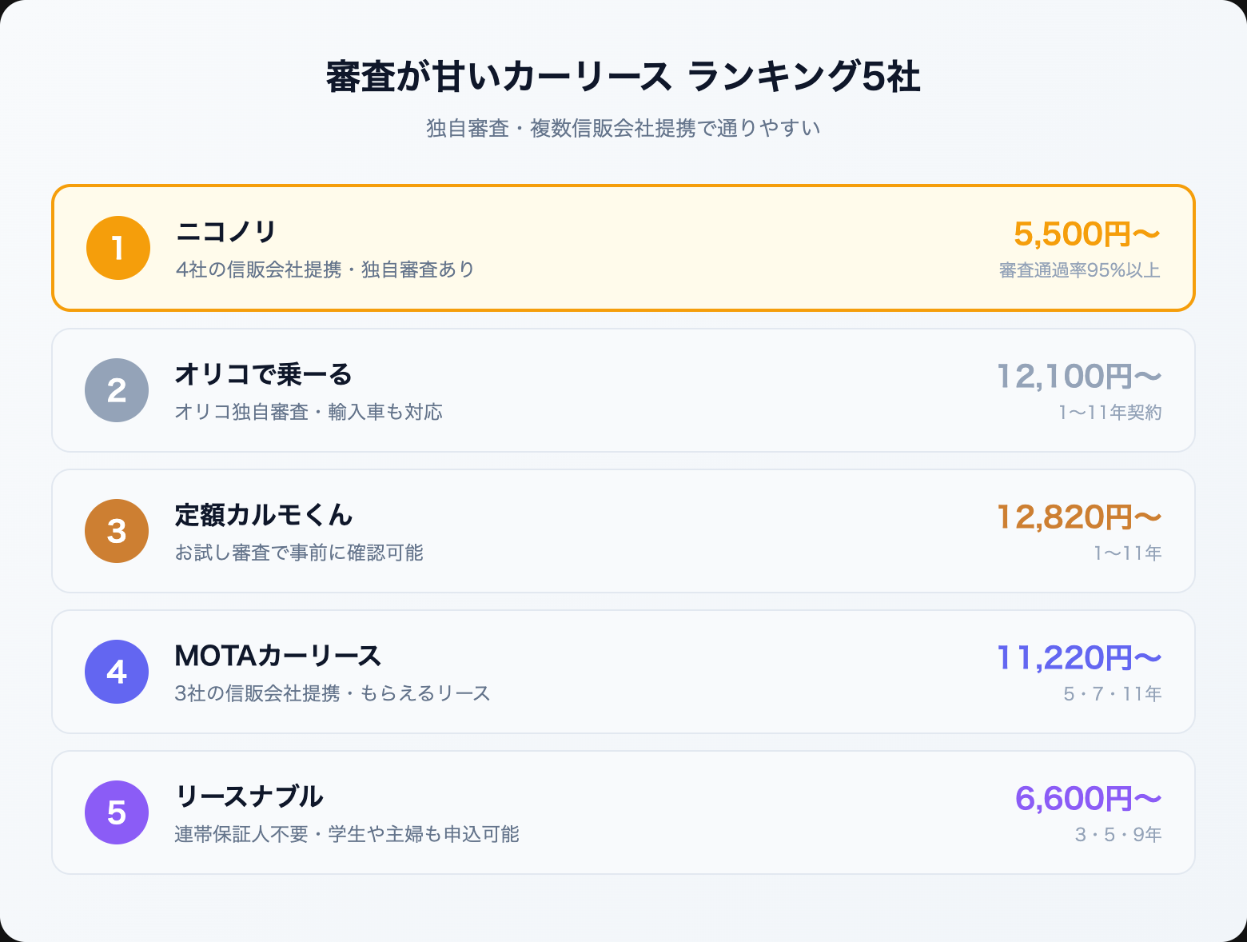Click the 6,600円〜 price

point(1087,799)
